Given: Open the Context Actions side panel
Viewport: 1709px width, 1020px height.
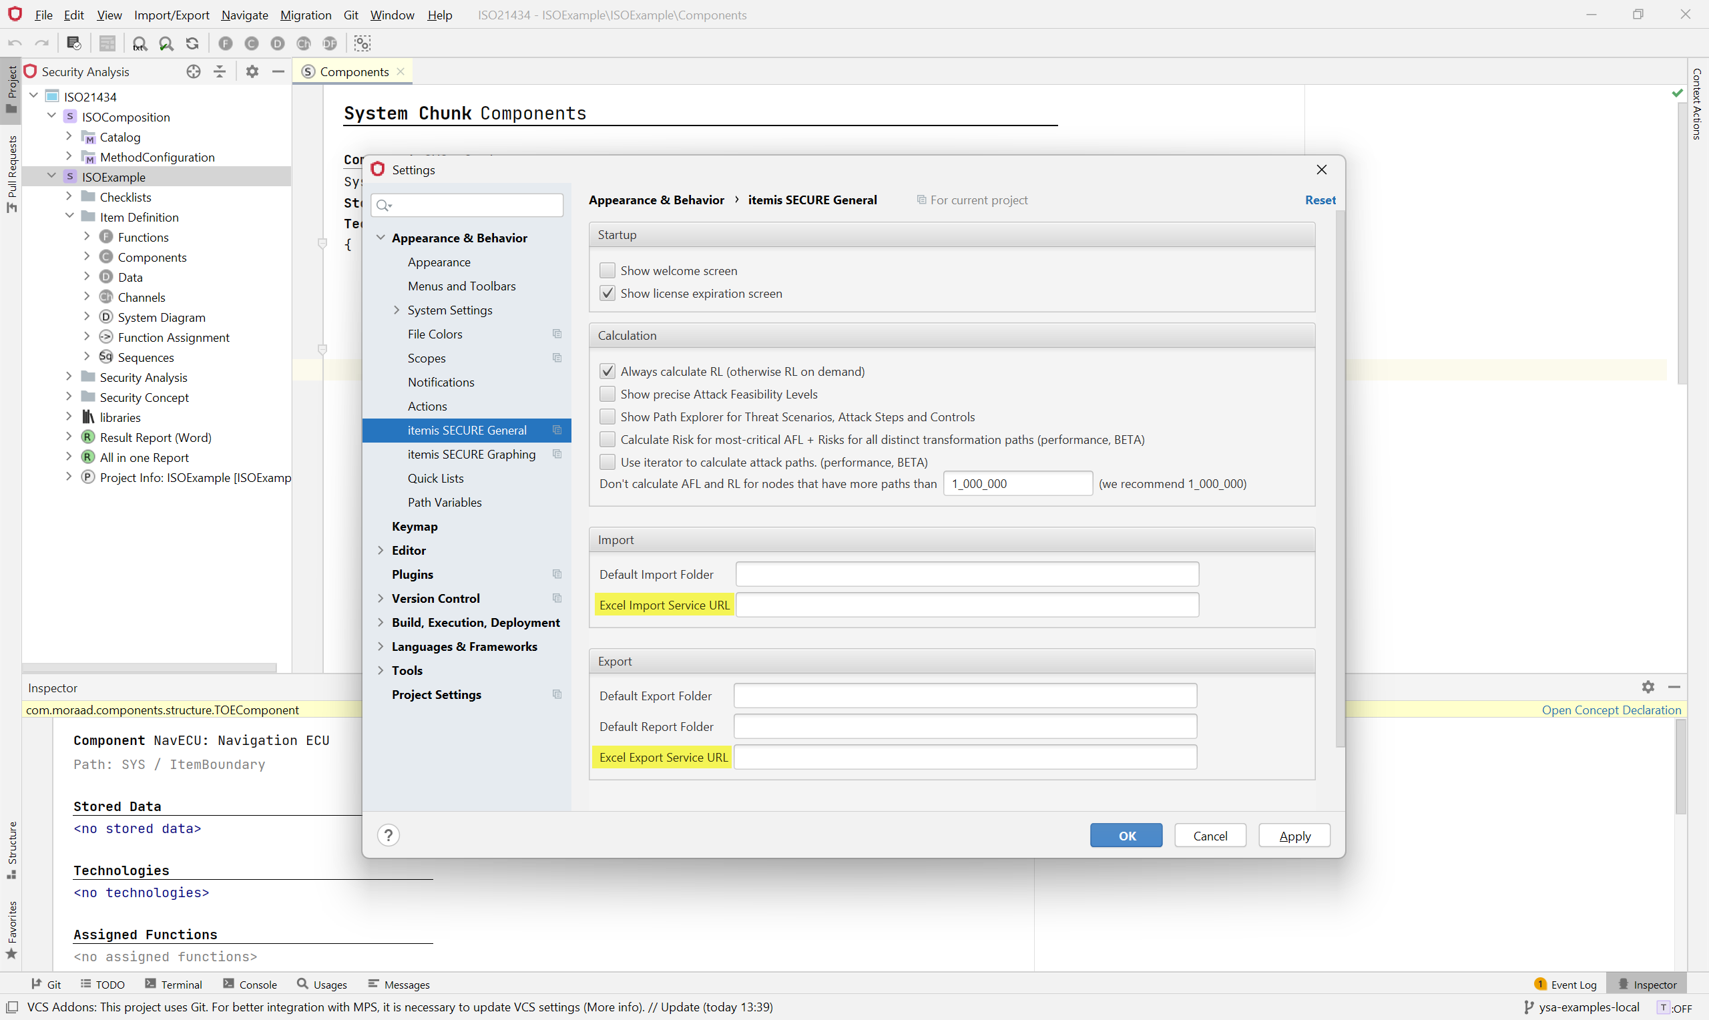Looking at the screenshot, I should 1696,103.
